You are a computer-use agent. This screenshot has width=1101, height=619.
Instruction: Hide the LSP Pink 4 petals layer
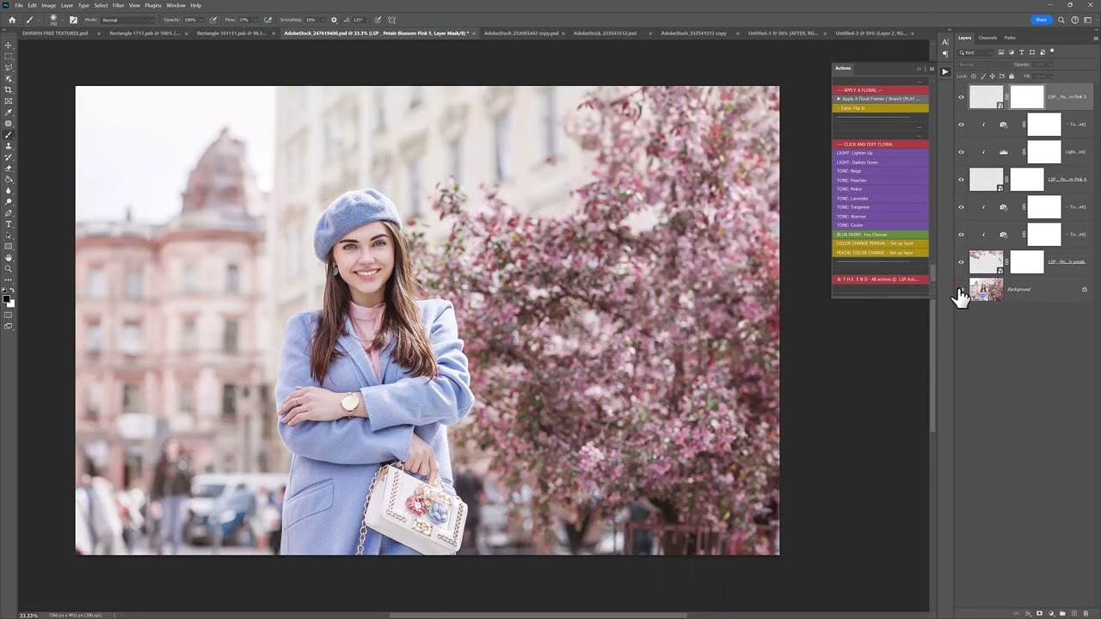click(x=961, y=180)
